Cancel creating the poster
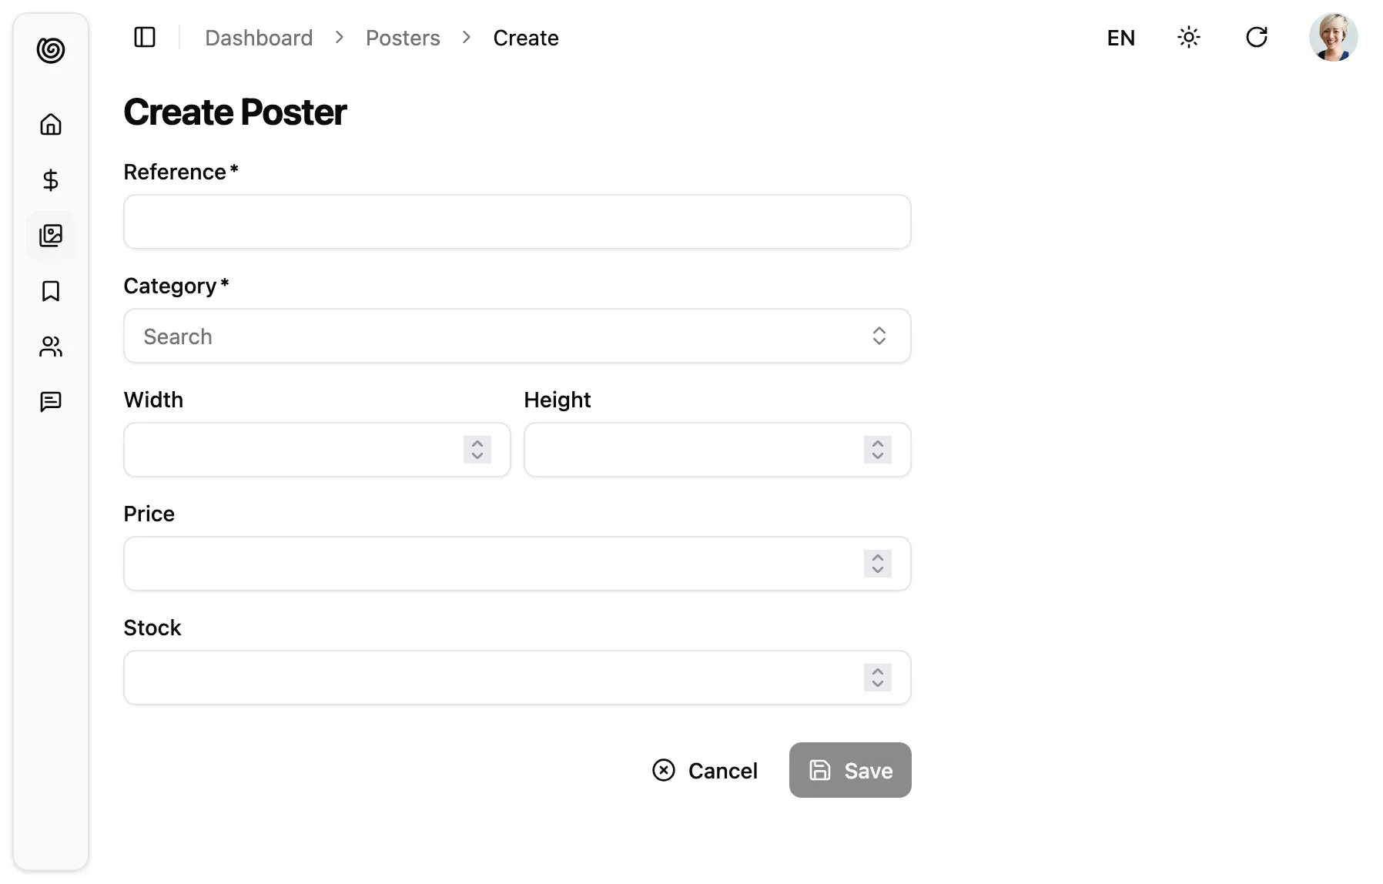The width and height of the screenshot is (1383, 884). pyautogui.click(x=705, y=770)
